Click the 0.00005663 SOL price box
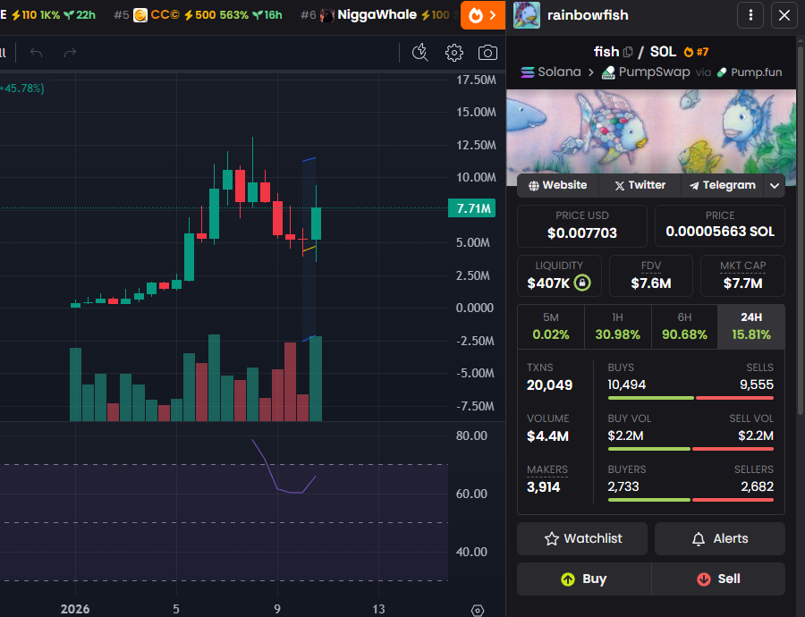Image resolution: width=805 pixels, height=617 pixels. [x=720, y=226]
